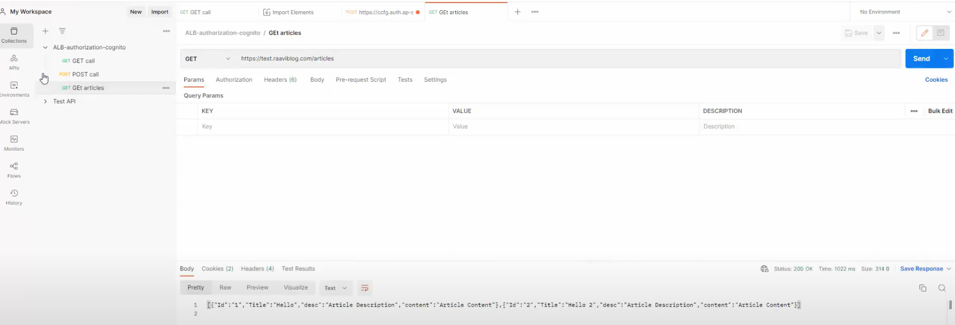Click the comments icon
Image resolution: width=955 pixels, height=325 pixels.
[x=941, y=33]
